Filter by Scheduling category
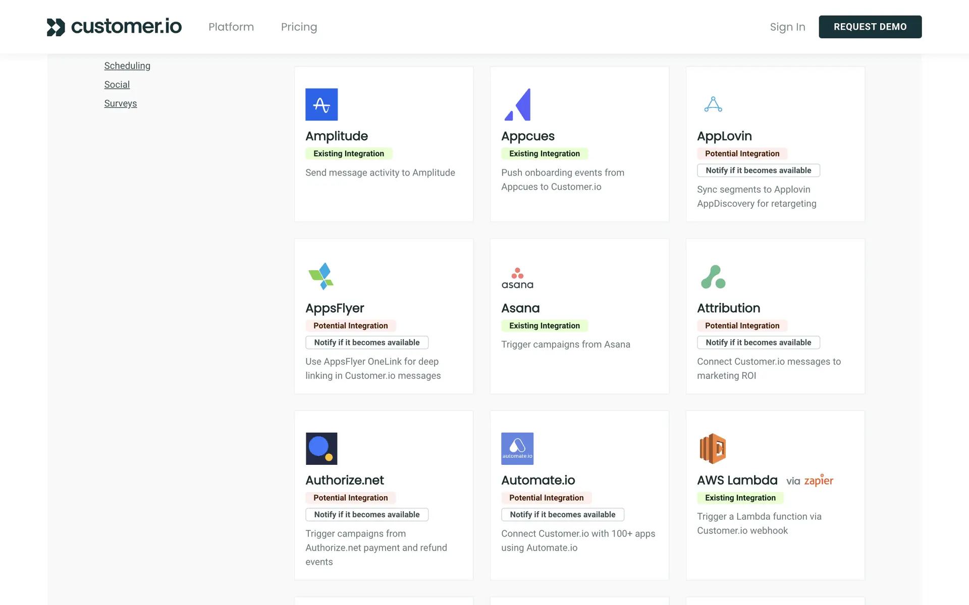This screenshot has height=605, width=969. point(127,66)
